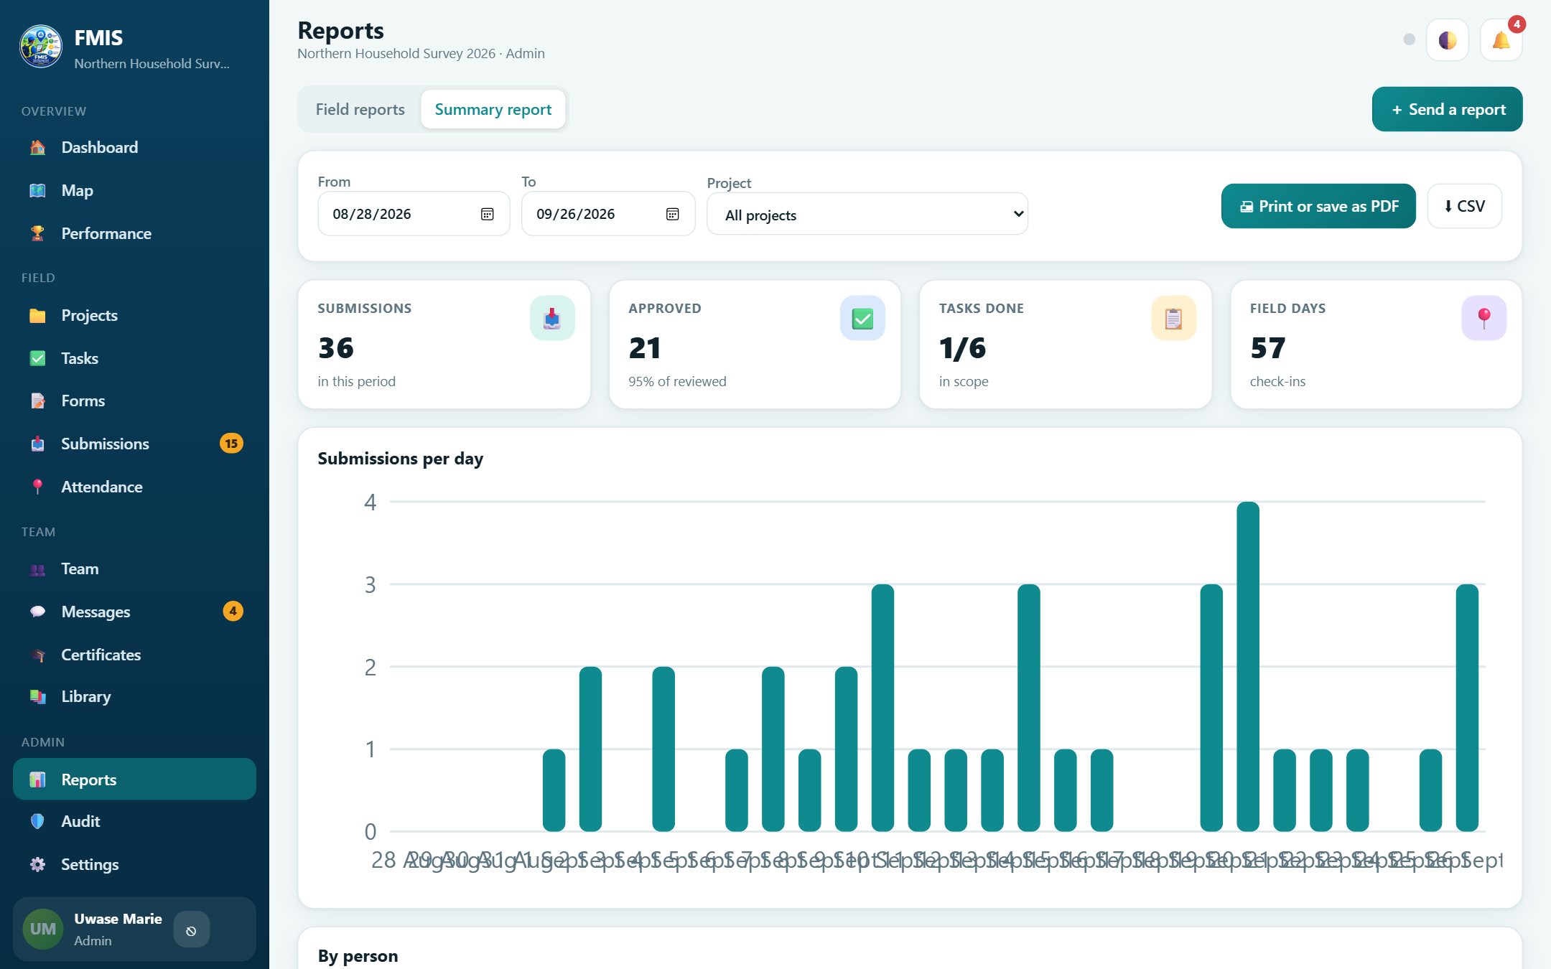1551x969 pixels.
Task: Click the FMIS logo in sidebar
Action: click(41, 47)
